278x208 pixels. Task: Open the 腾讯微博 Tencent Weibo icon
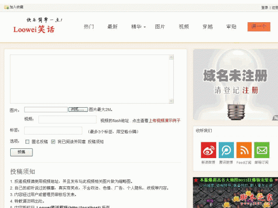point(226,150)
